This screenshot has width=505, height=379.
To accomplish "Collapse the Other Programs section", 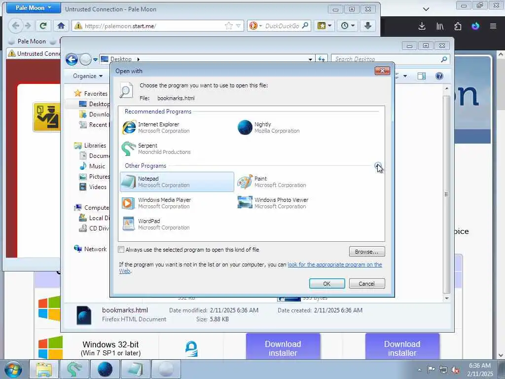I will click(x=378, y=166).
